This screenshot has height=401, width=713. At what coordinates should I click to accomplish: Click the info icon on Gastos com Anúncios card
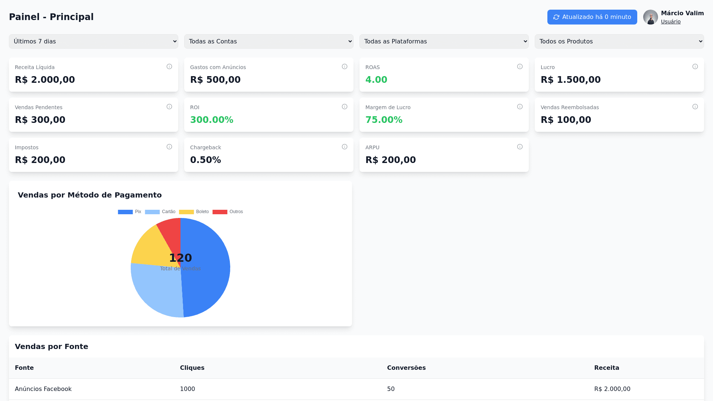[345, 66]
